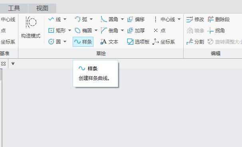Image resolution: width=242 pixels, height=147 pixels.
Task: Click the 基准 group label
Action: tap(5, 54)
